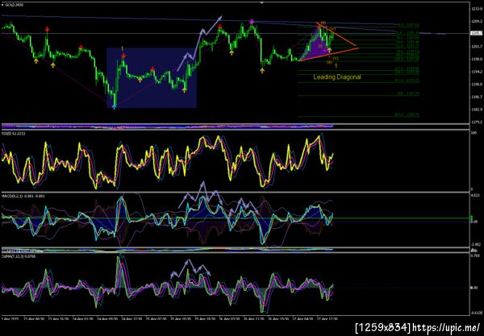Select the "Leading Diagonal" text label
The height and width of the screenshot is (336, 484).
tap(337, 77)
